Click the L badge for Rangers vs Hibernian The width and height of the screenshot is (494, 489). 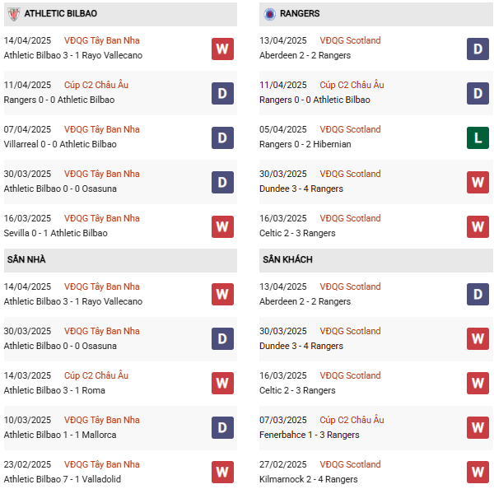(x=478, y=137)
